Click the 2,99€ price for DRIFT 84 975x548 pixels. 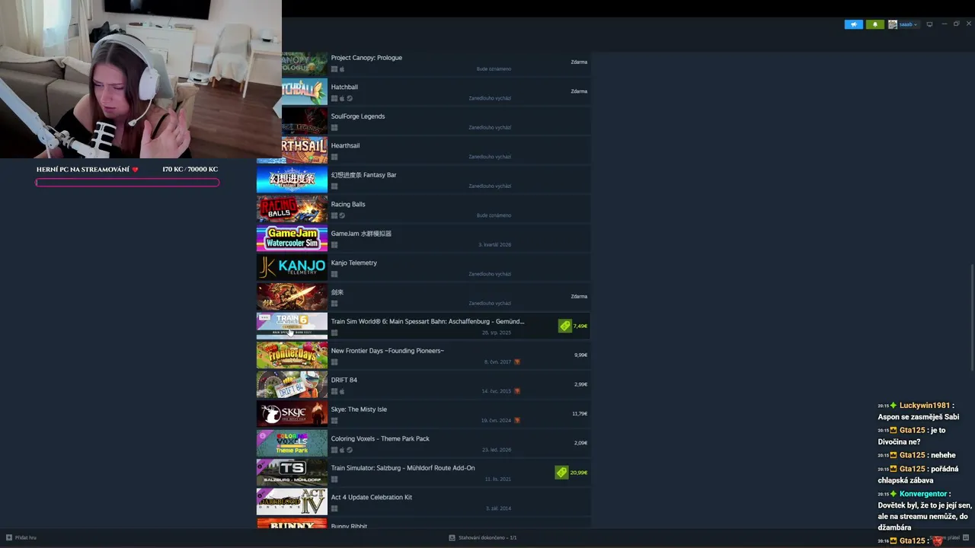pyautogui.click(x=580, y=384)
